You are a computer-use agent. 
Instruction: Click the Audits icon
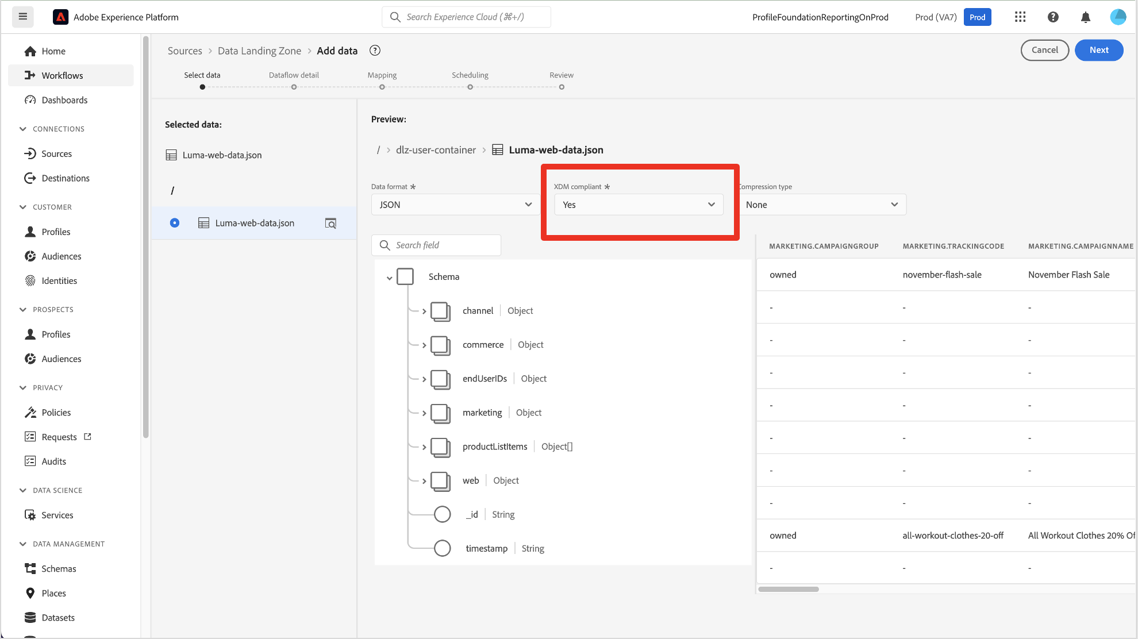click(x=30, y=461)
